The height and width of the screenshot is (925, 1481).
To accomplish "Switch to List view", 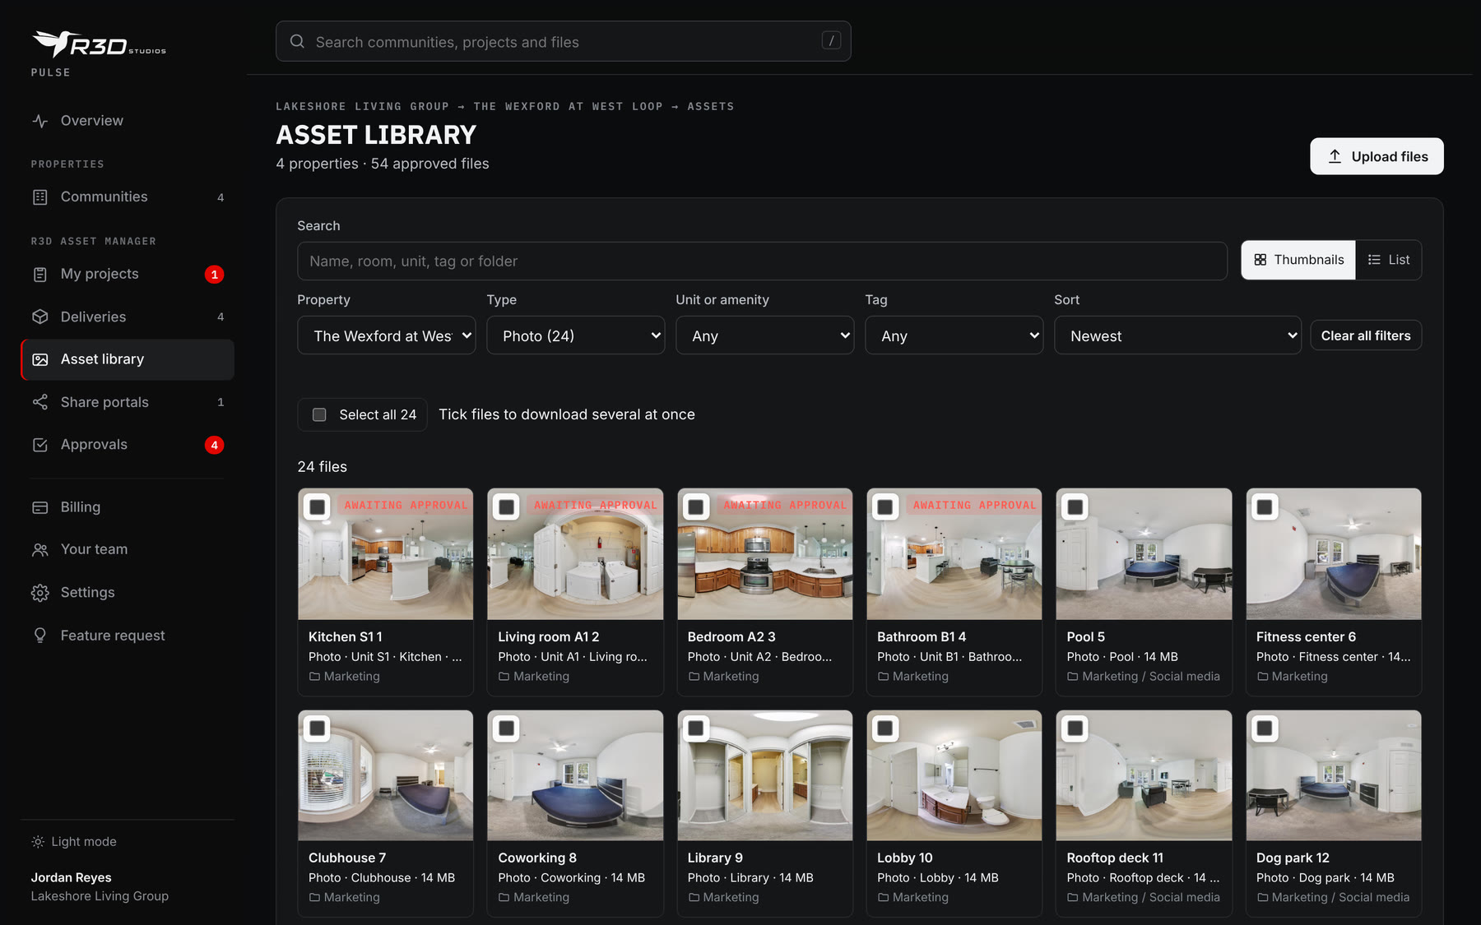I will (1389, 260).
